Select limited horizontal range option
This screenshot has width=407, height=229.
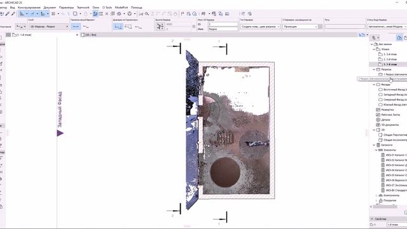128,27
